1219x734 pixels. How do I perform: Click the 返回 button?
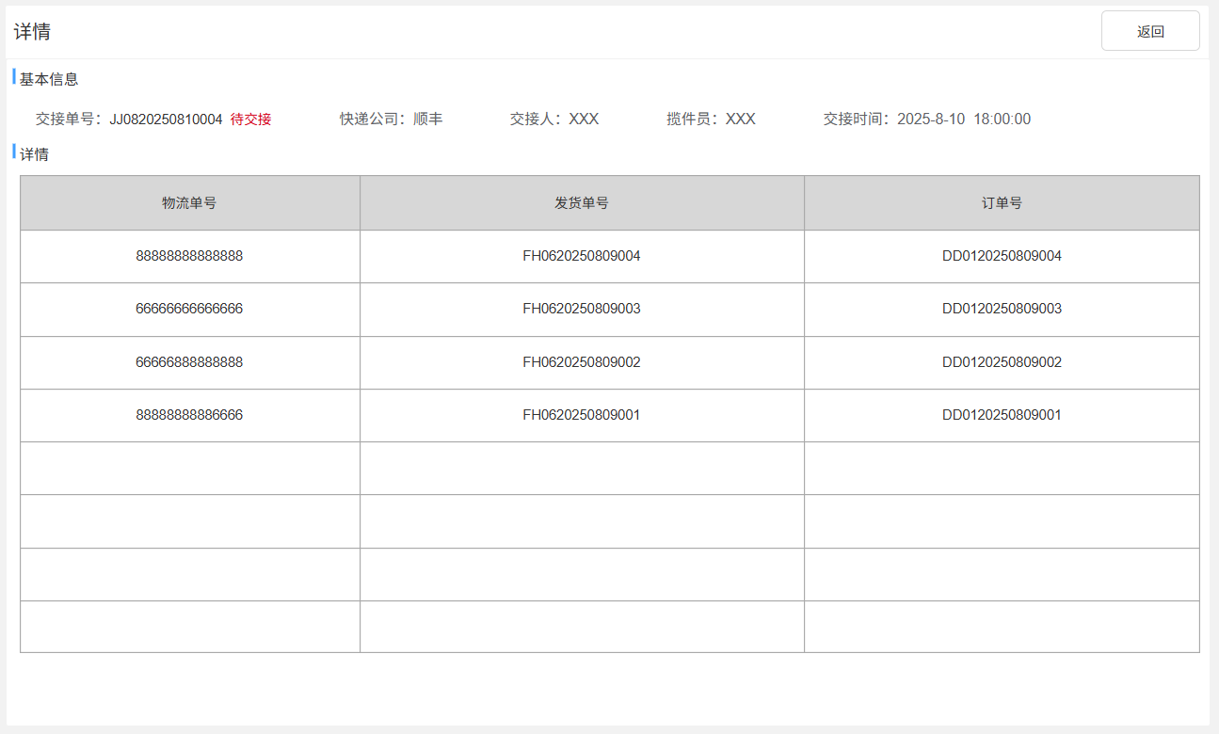[x=1150, y=31]
